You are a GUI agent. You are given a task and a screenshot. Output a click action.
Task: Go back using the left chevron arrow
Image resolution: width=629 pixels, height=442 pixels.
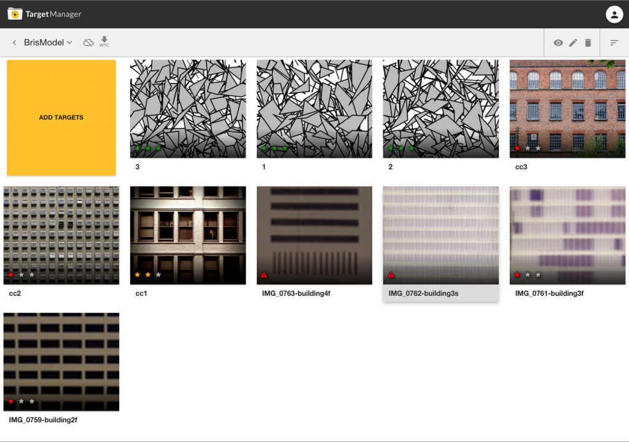14,42
